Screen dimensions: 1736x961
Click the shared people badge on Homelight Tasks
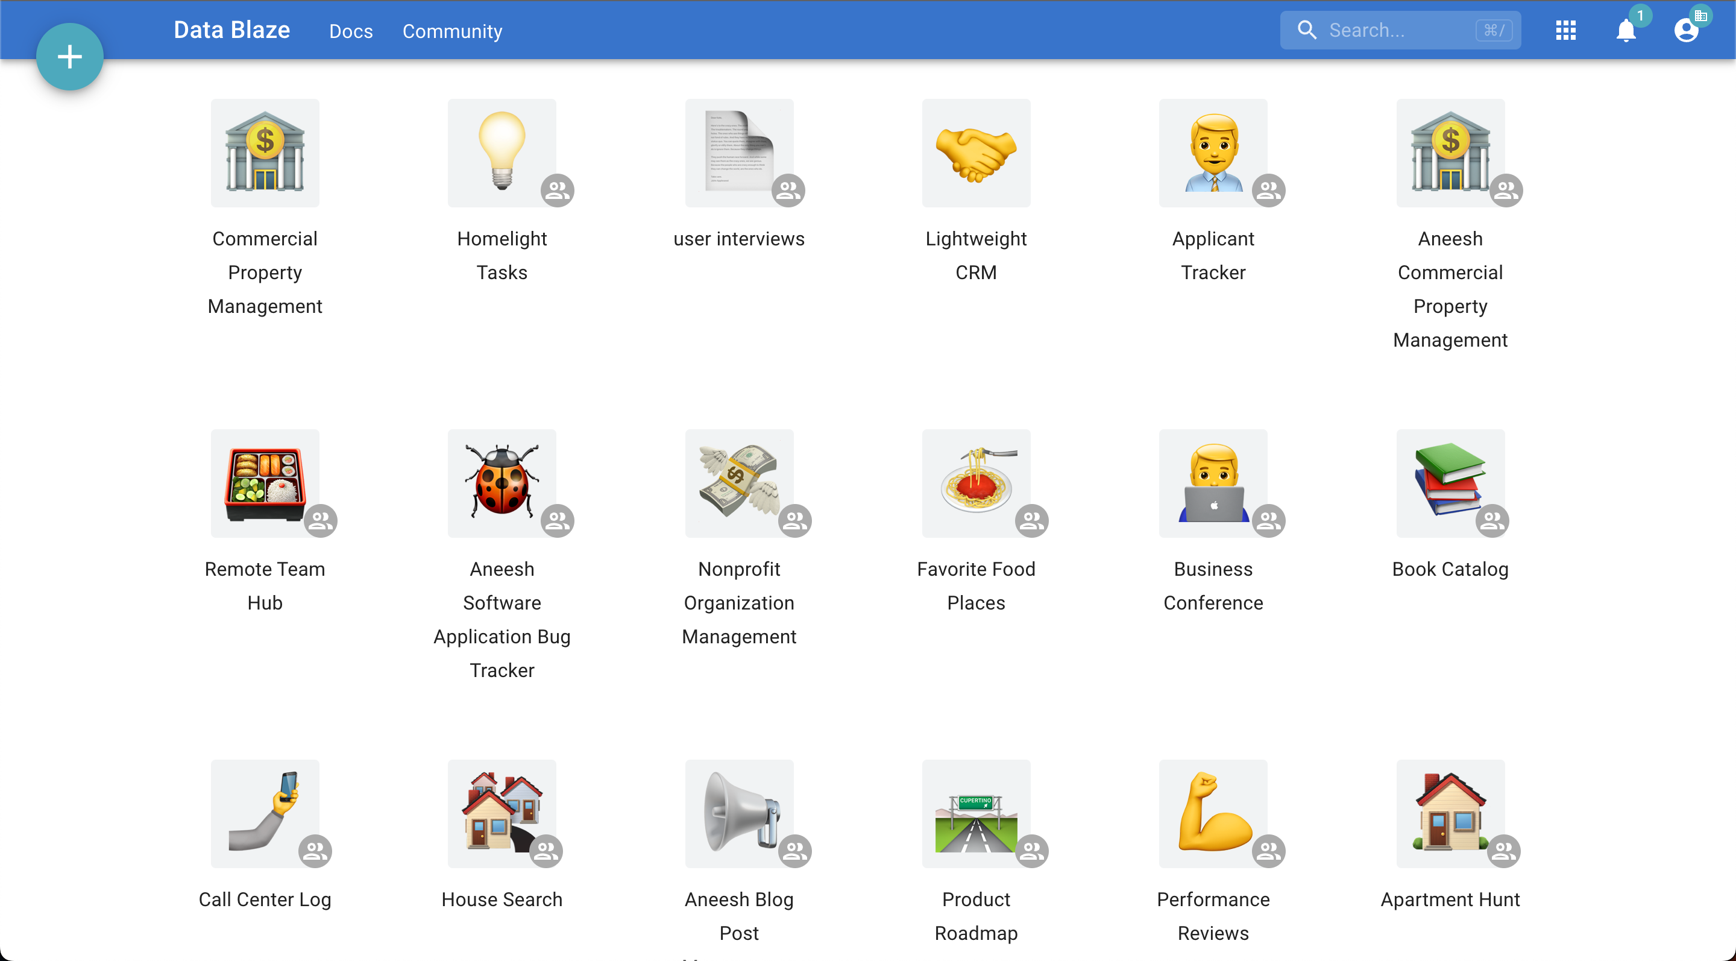tap(558, 190)
